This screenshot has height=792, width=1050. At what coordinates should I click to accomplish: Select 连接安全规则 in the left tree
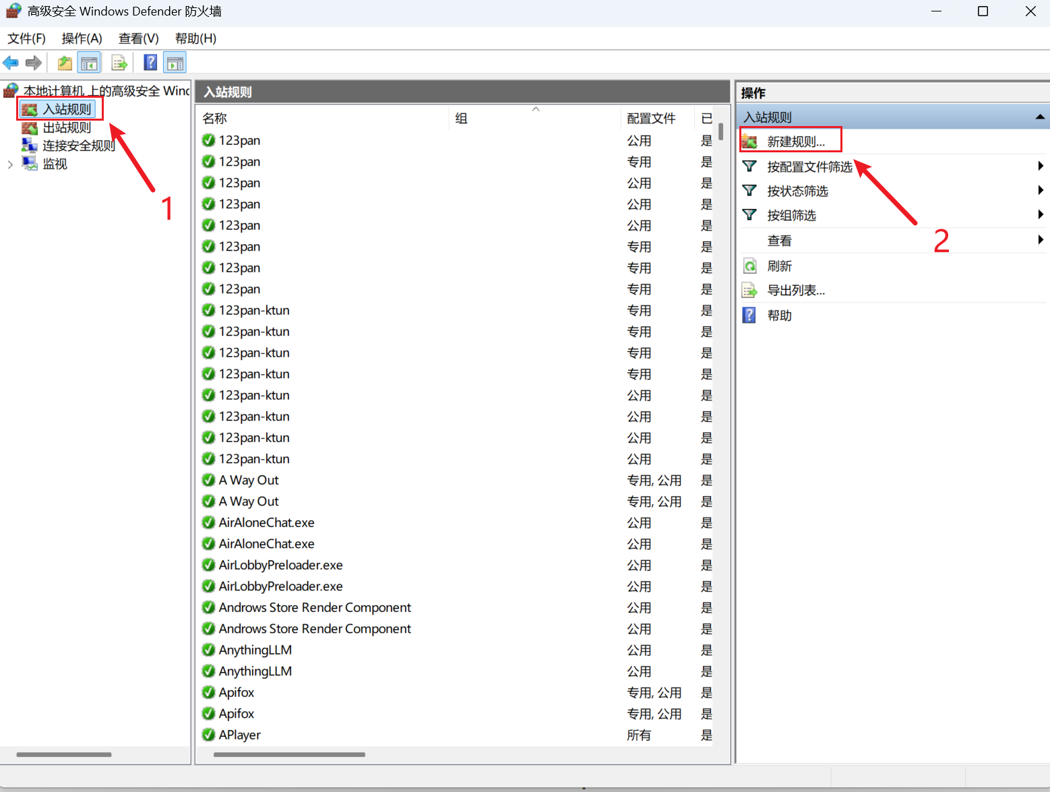pyautogui.click(x=78, y=146)
